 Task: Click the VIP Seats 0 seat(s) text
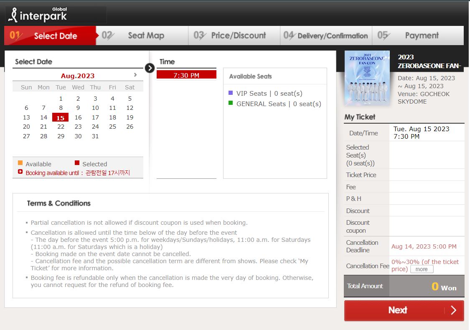click(x=269, y=94)
